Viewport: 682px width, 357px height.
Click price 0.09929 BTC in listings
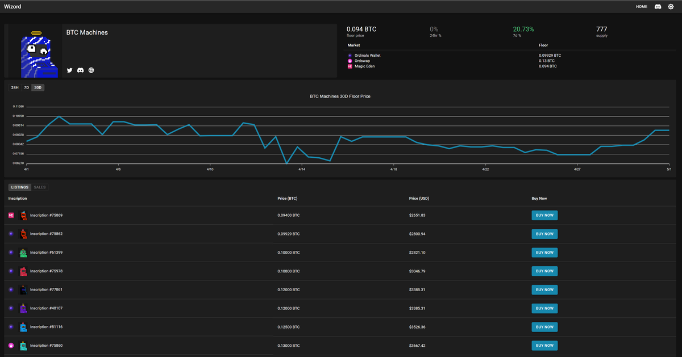pos(289,234)
